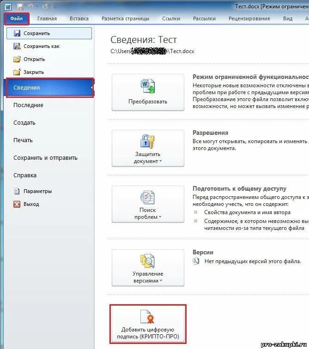
Task: Click the certificate ribbon signature icon
Action: (147, 317)
